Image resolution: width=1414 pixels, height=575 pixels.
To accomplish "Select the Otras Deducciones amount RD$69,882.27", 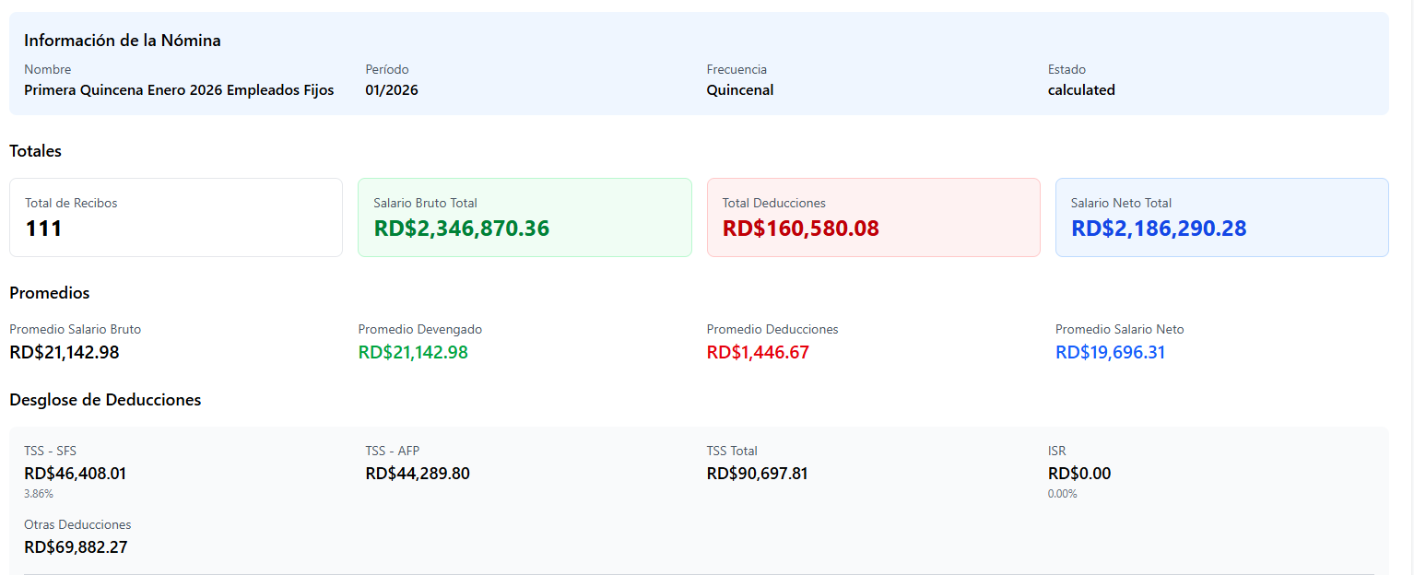I will coord(76,547).
